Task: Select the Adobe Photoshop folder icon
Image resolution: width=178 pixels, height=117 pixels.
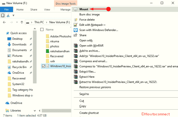Action: [48, 36]
